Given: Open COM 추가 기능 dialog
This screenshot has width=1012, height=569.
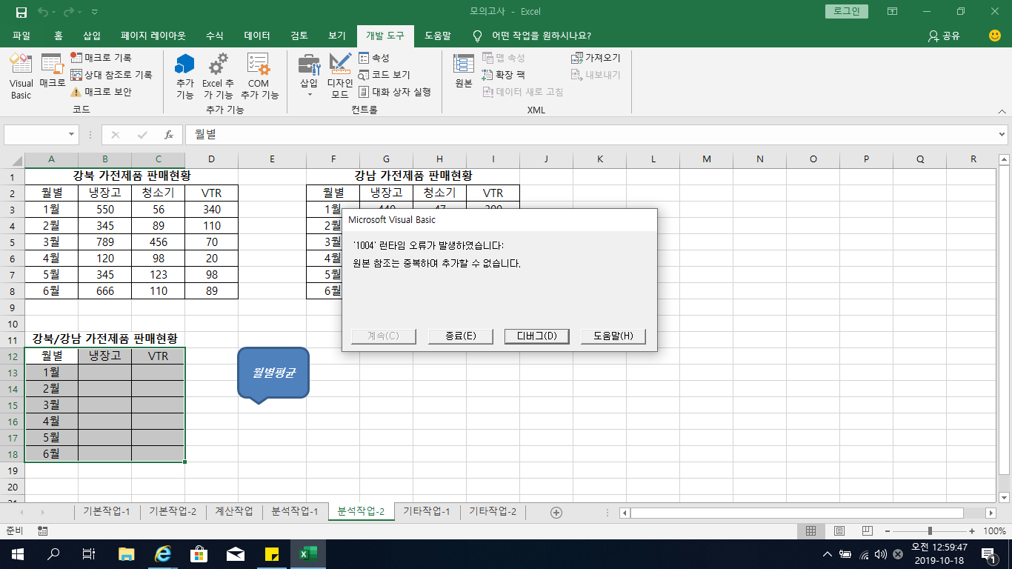Looking at the screenshot, I should pyautogui.click(x=259, y=77).
